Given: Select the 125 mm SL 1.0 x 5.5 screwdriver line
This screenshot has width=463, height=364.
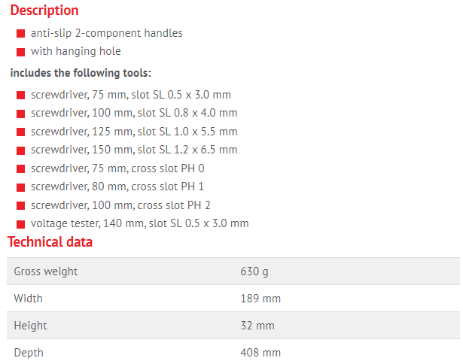Looking at the screenshot, I should (134, 132).
